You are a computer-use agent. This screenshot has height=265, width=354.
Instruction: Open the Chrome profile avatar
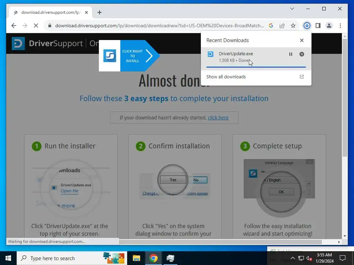(x=329, y=26)
